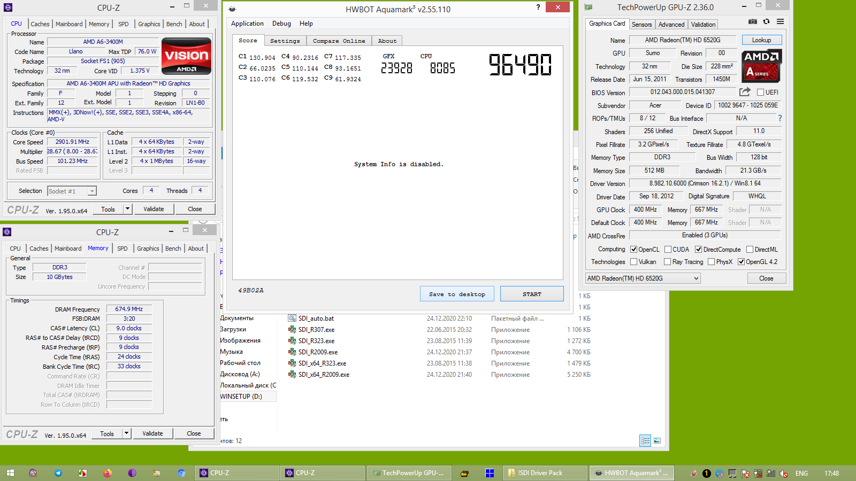856x481 pixels.
Task: Click the AMD Vision logo in CPU-Z
Action: [186, 56]
